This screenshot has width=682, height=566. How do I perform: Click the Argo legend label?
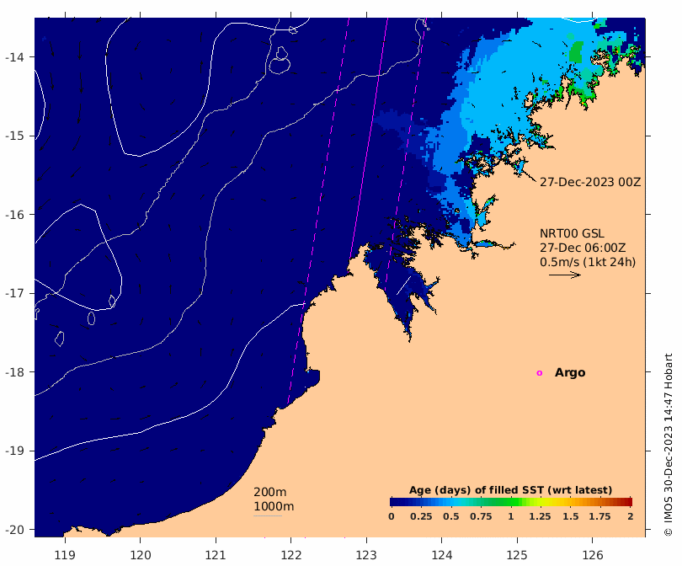(570, 373)
